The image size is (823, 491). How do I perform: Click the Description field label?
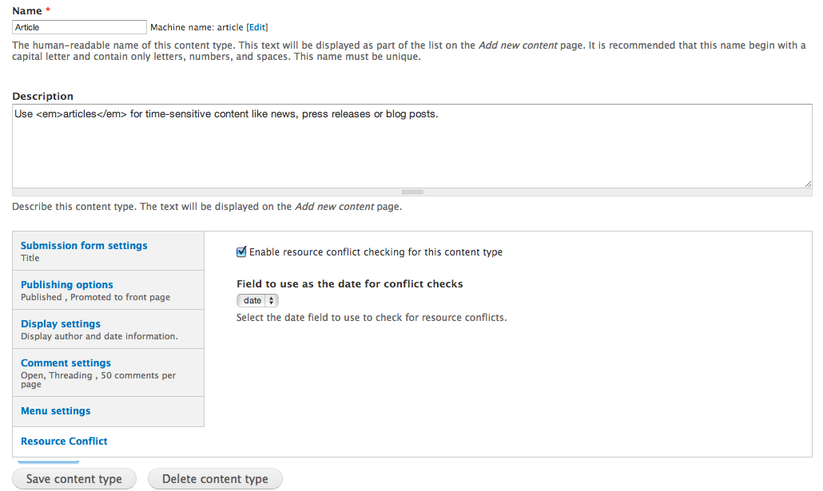[x=42, y=97]
